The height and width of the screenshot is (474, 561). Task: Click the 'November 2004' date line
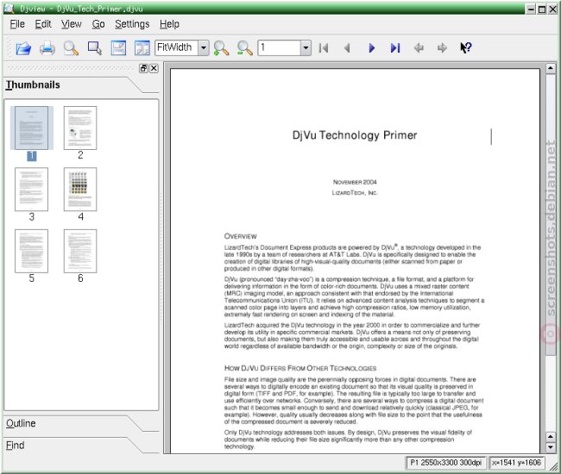[355, 182]
